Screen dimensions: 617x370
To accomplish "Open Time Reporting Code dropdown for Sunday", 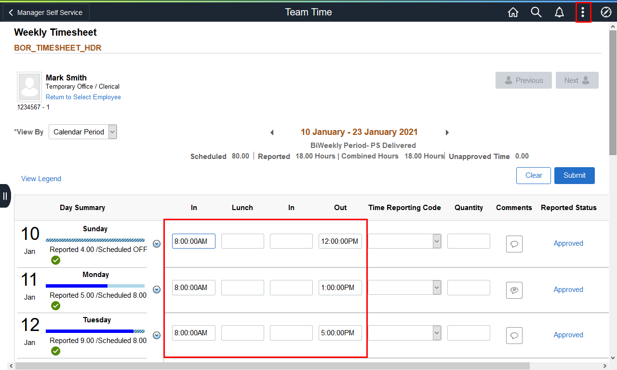I will [x=404, y=241].
